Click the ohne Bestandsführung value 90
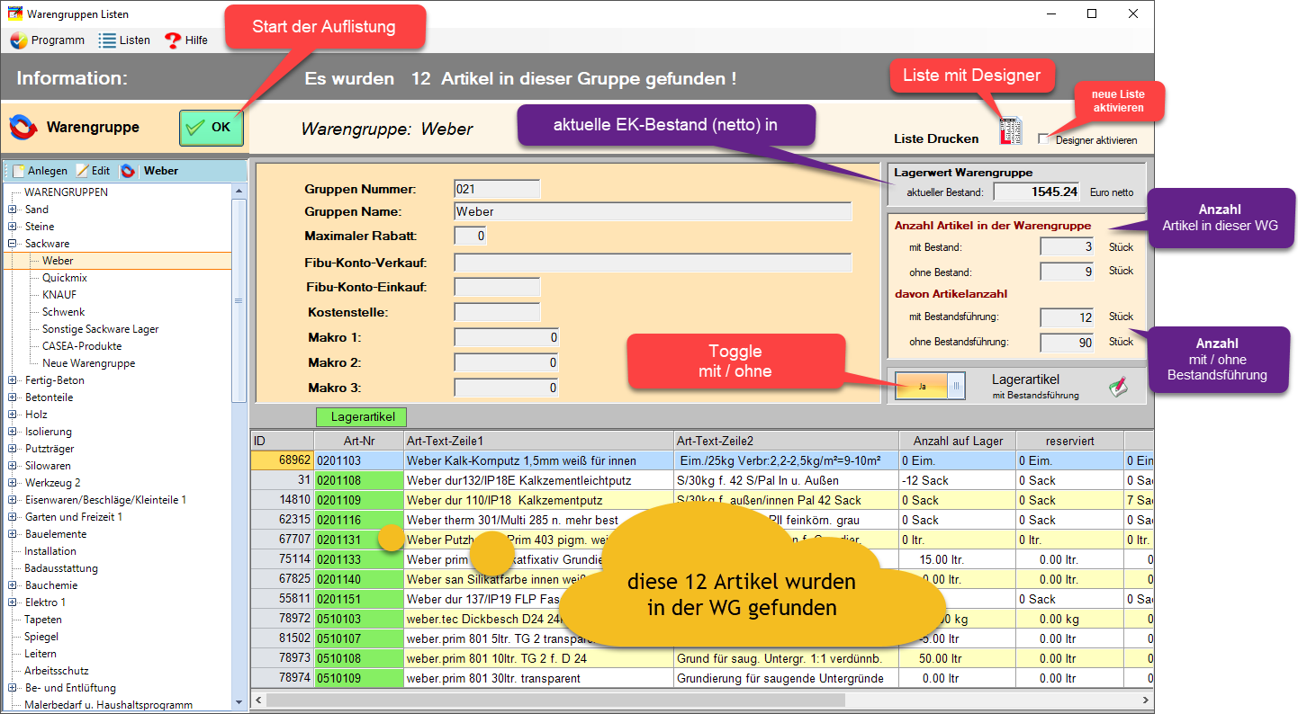This screenshot has height=714, width=1298. coord(1067,343)
